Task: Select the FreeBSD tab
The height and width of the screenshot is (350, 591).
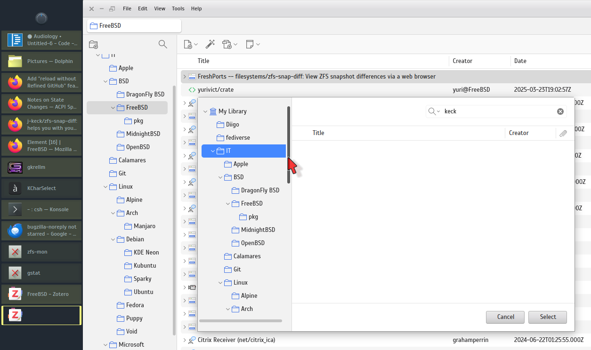Action: point(134,25)
